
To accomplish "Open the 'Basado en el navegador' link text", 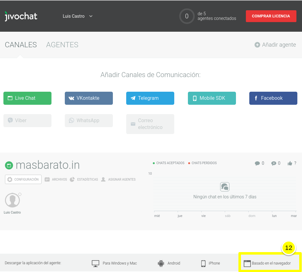I will (x=271, y=263).
